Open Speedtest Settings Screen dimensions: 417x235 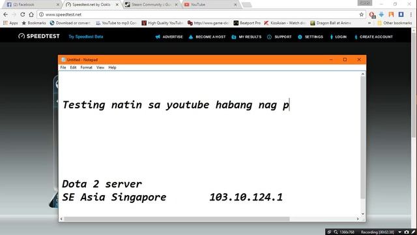pos(310,37)
